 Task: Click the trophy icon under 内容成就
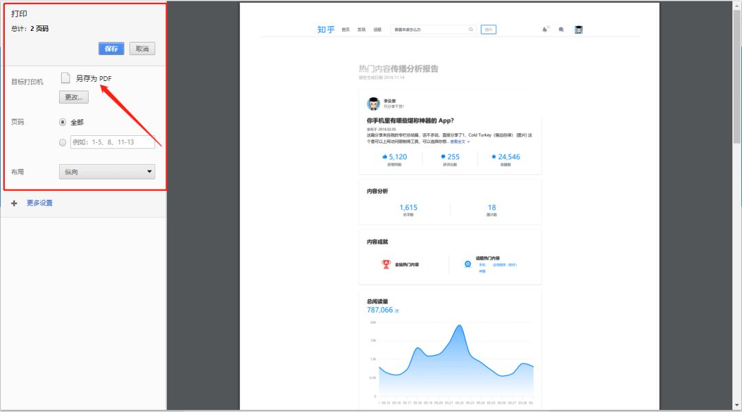point(386,264)
